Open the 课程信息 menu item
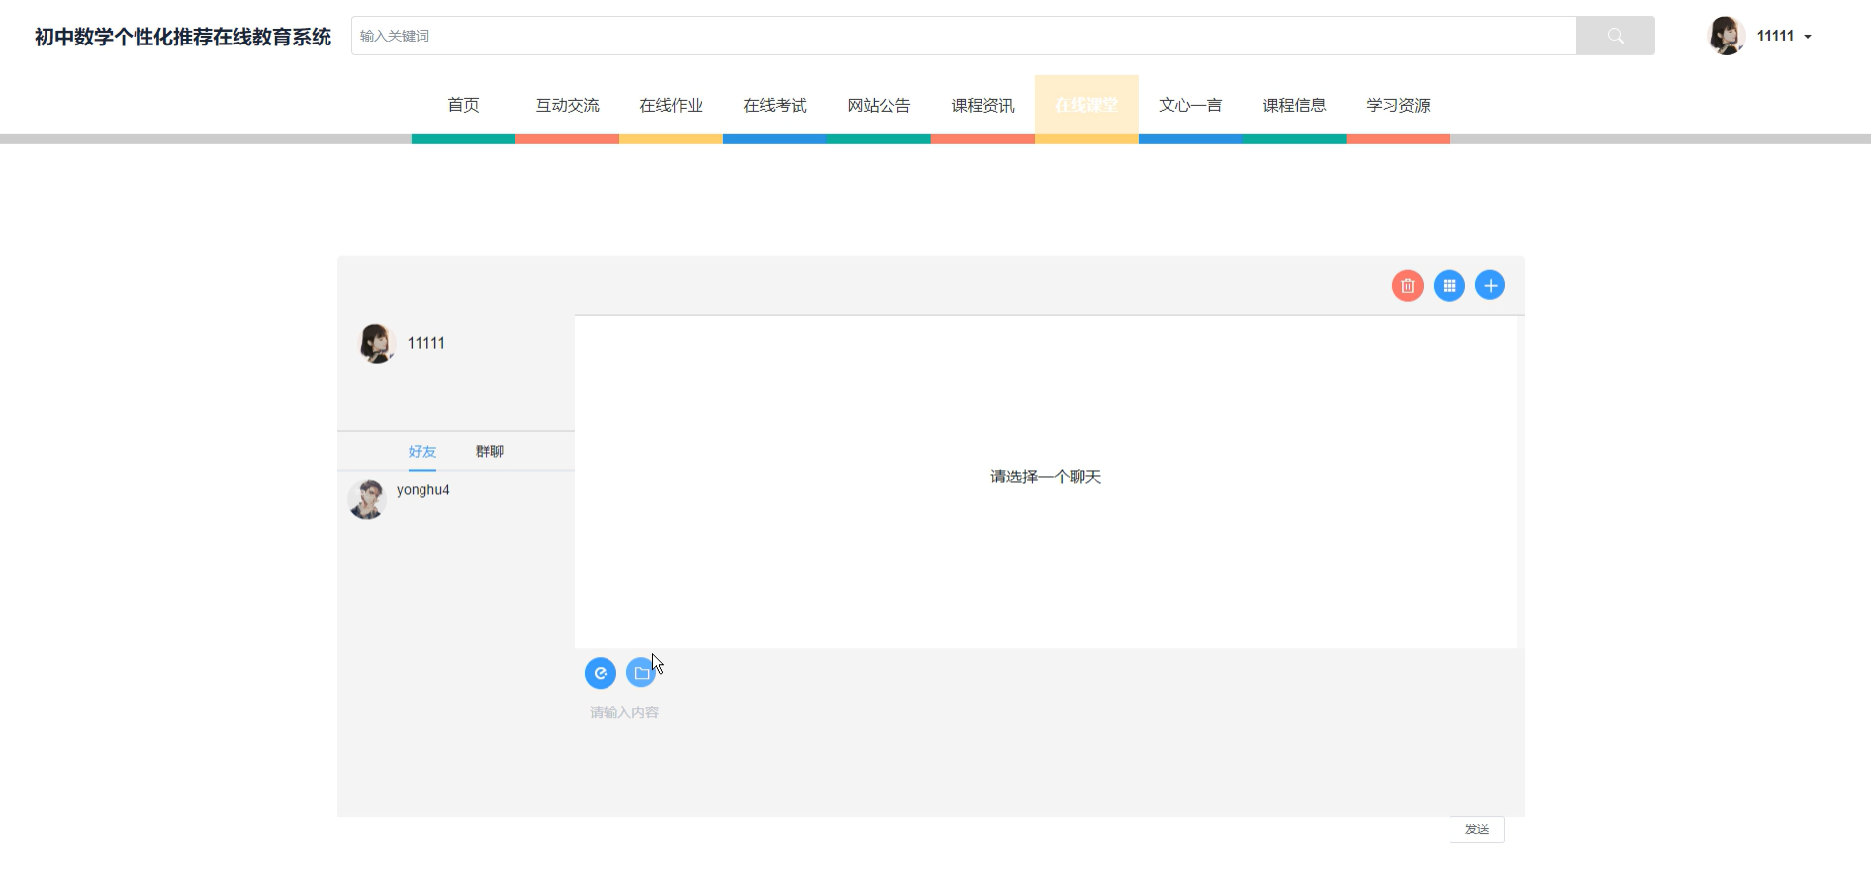The width and height of the screenshot is (1871, 870). [1294, 105]
